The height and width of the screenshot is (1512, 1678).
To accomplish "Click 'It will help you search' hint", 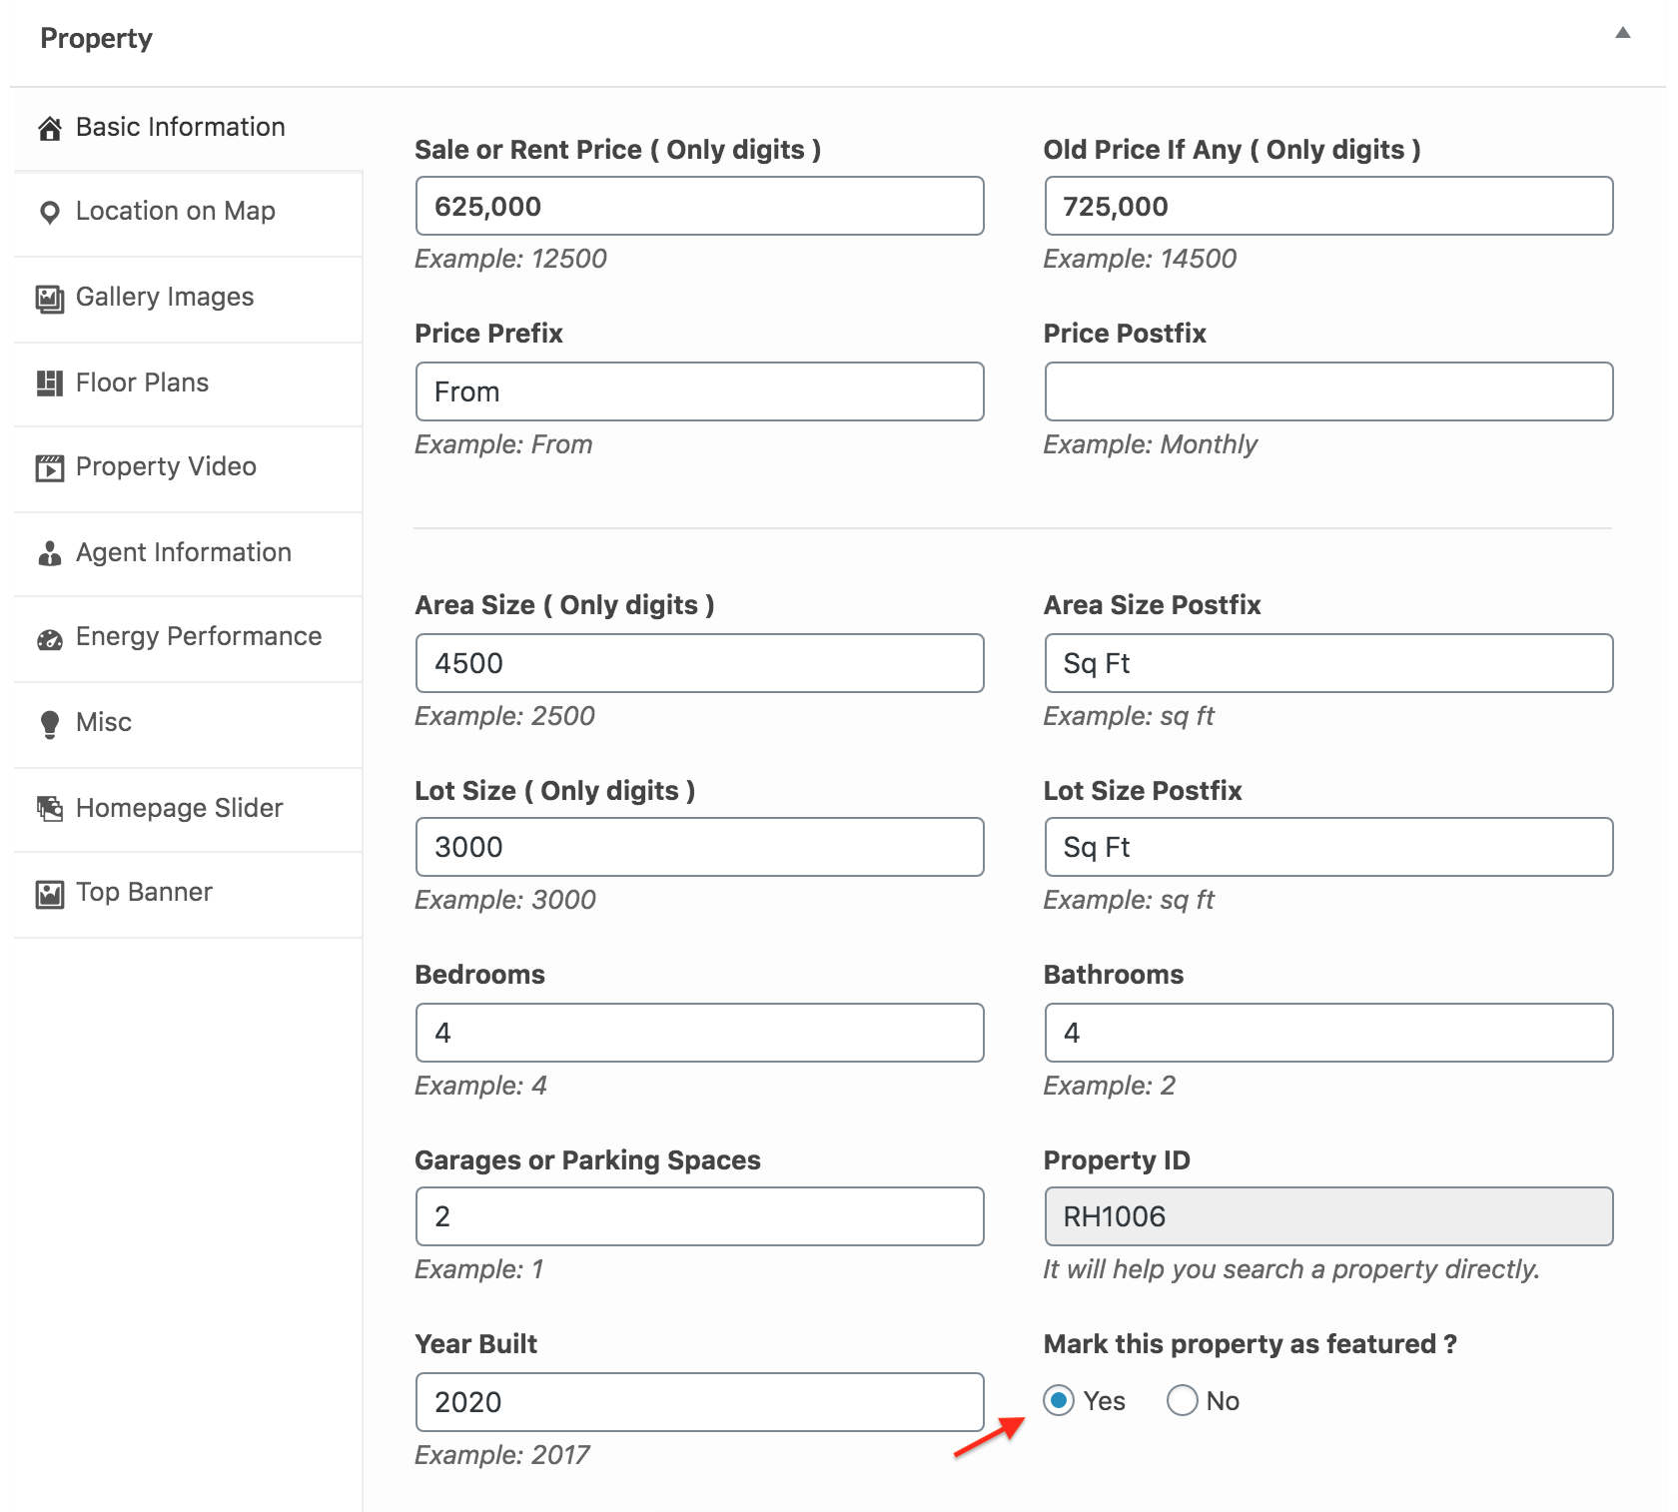I will coord(1291,1269).
